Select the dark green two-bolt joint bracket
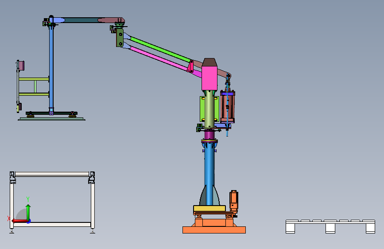 tap(120, 38)
